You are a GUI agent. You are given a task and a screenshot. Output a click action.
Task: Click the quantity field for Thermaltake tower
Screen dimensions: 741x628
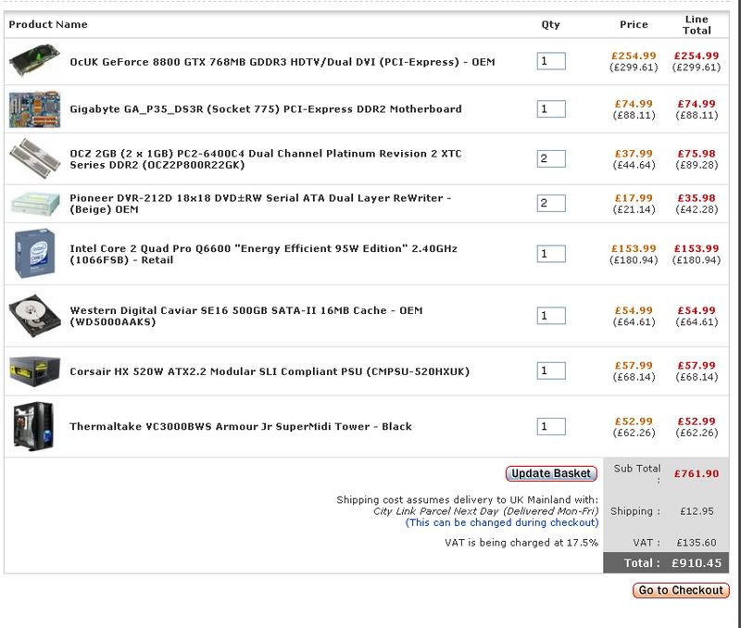(550, 427)
